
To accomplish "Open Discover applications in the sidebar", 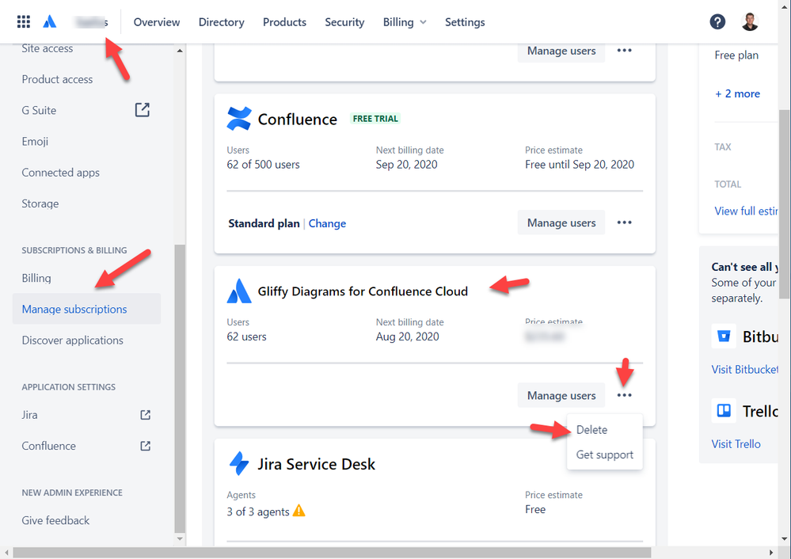I will 72,340.
